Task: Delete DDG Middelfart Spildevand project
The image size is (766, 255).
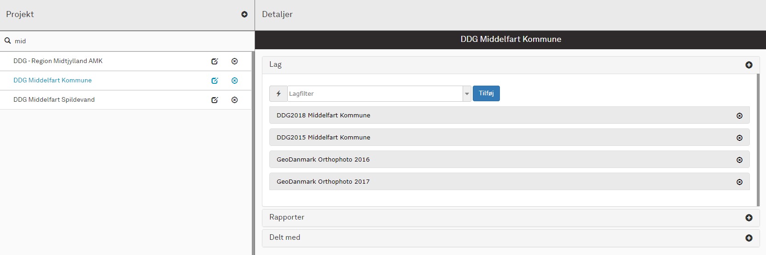Action: click(234, 100)
